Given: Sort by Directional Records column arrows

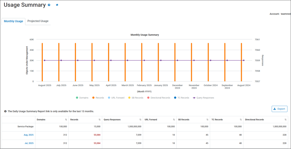Looking at the screenshot, I should point(285,120).
